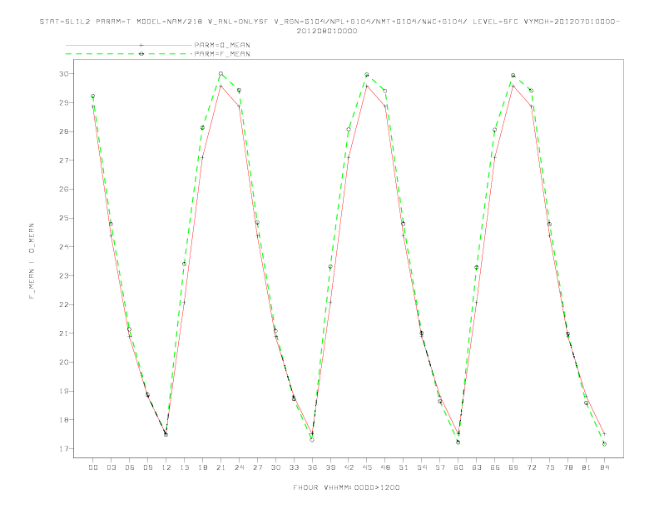Click the x-axis tick label 03
The height and width of the screenshot is (509, 659).
[111, 467]
